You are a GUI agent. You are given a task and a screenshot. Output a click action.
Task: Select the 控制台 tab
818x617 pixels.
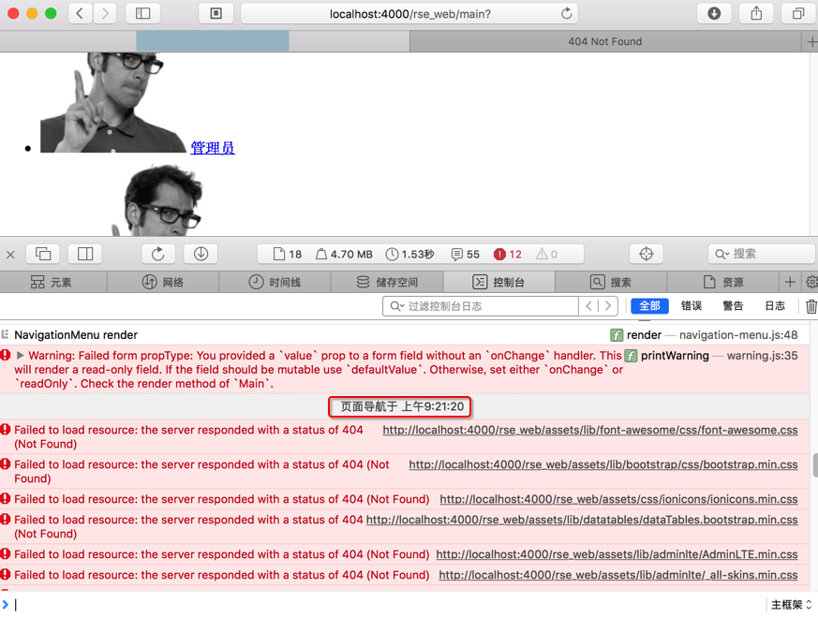[x=498, y=282]
